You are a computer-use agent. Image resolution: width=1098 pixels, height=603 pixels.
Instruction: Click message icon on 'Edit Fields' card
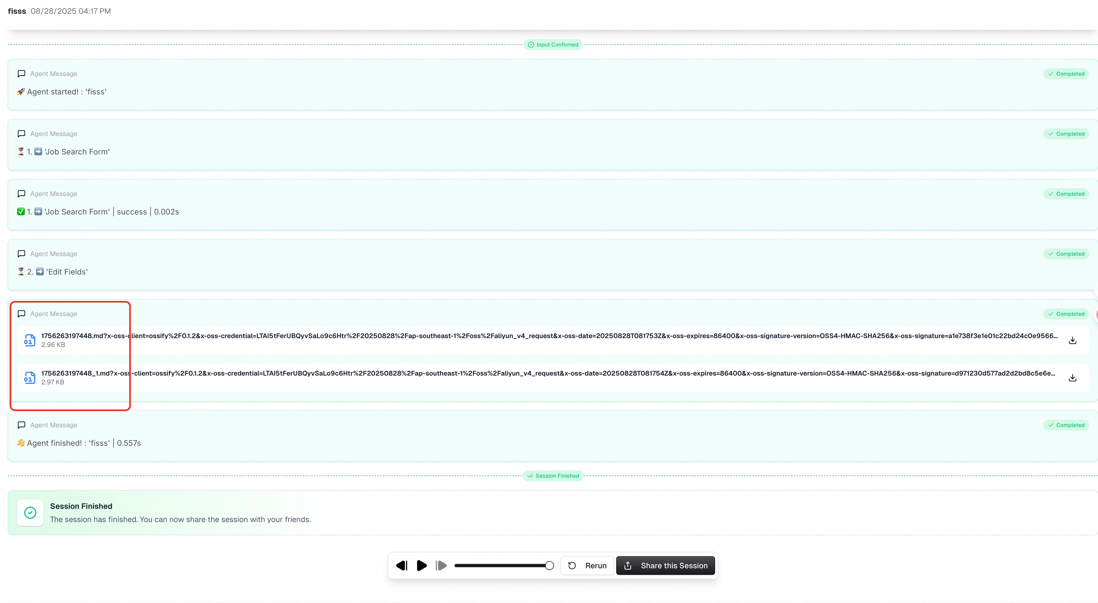[x=21, y=254]
